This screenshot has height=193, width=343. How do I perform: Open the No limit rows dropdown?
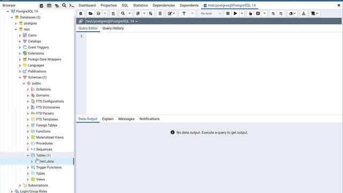[211, 13]
